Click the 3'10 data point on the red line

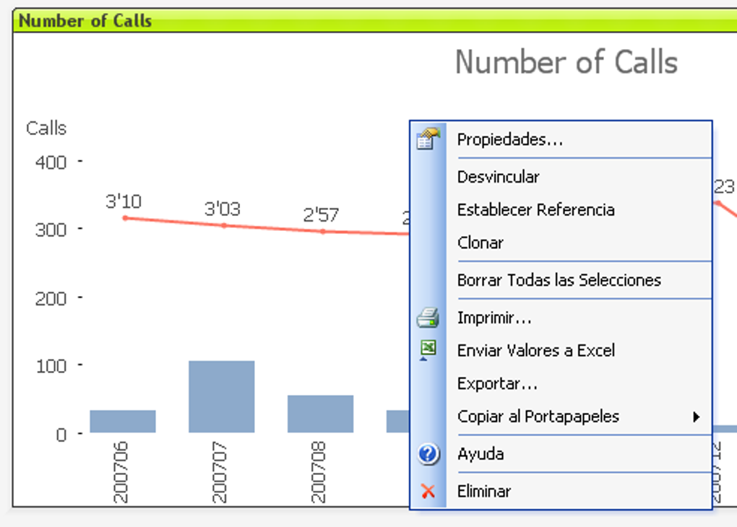(x=125, y=218)
